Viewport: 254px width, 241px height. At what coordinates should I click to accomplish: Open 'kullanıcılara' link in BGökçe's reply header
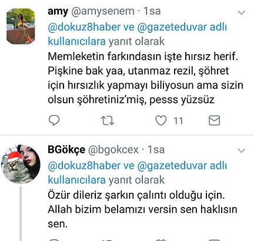coord(77,180)
